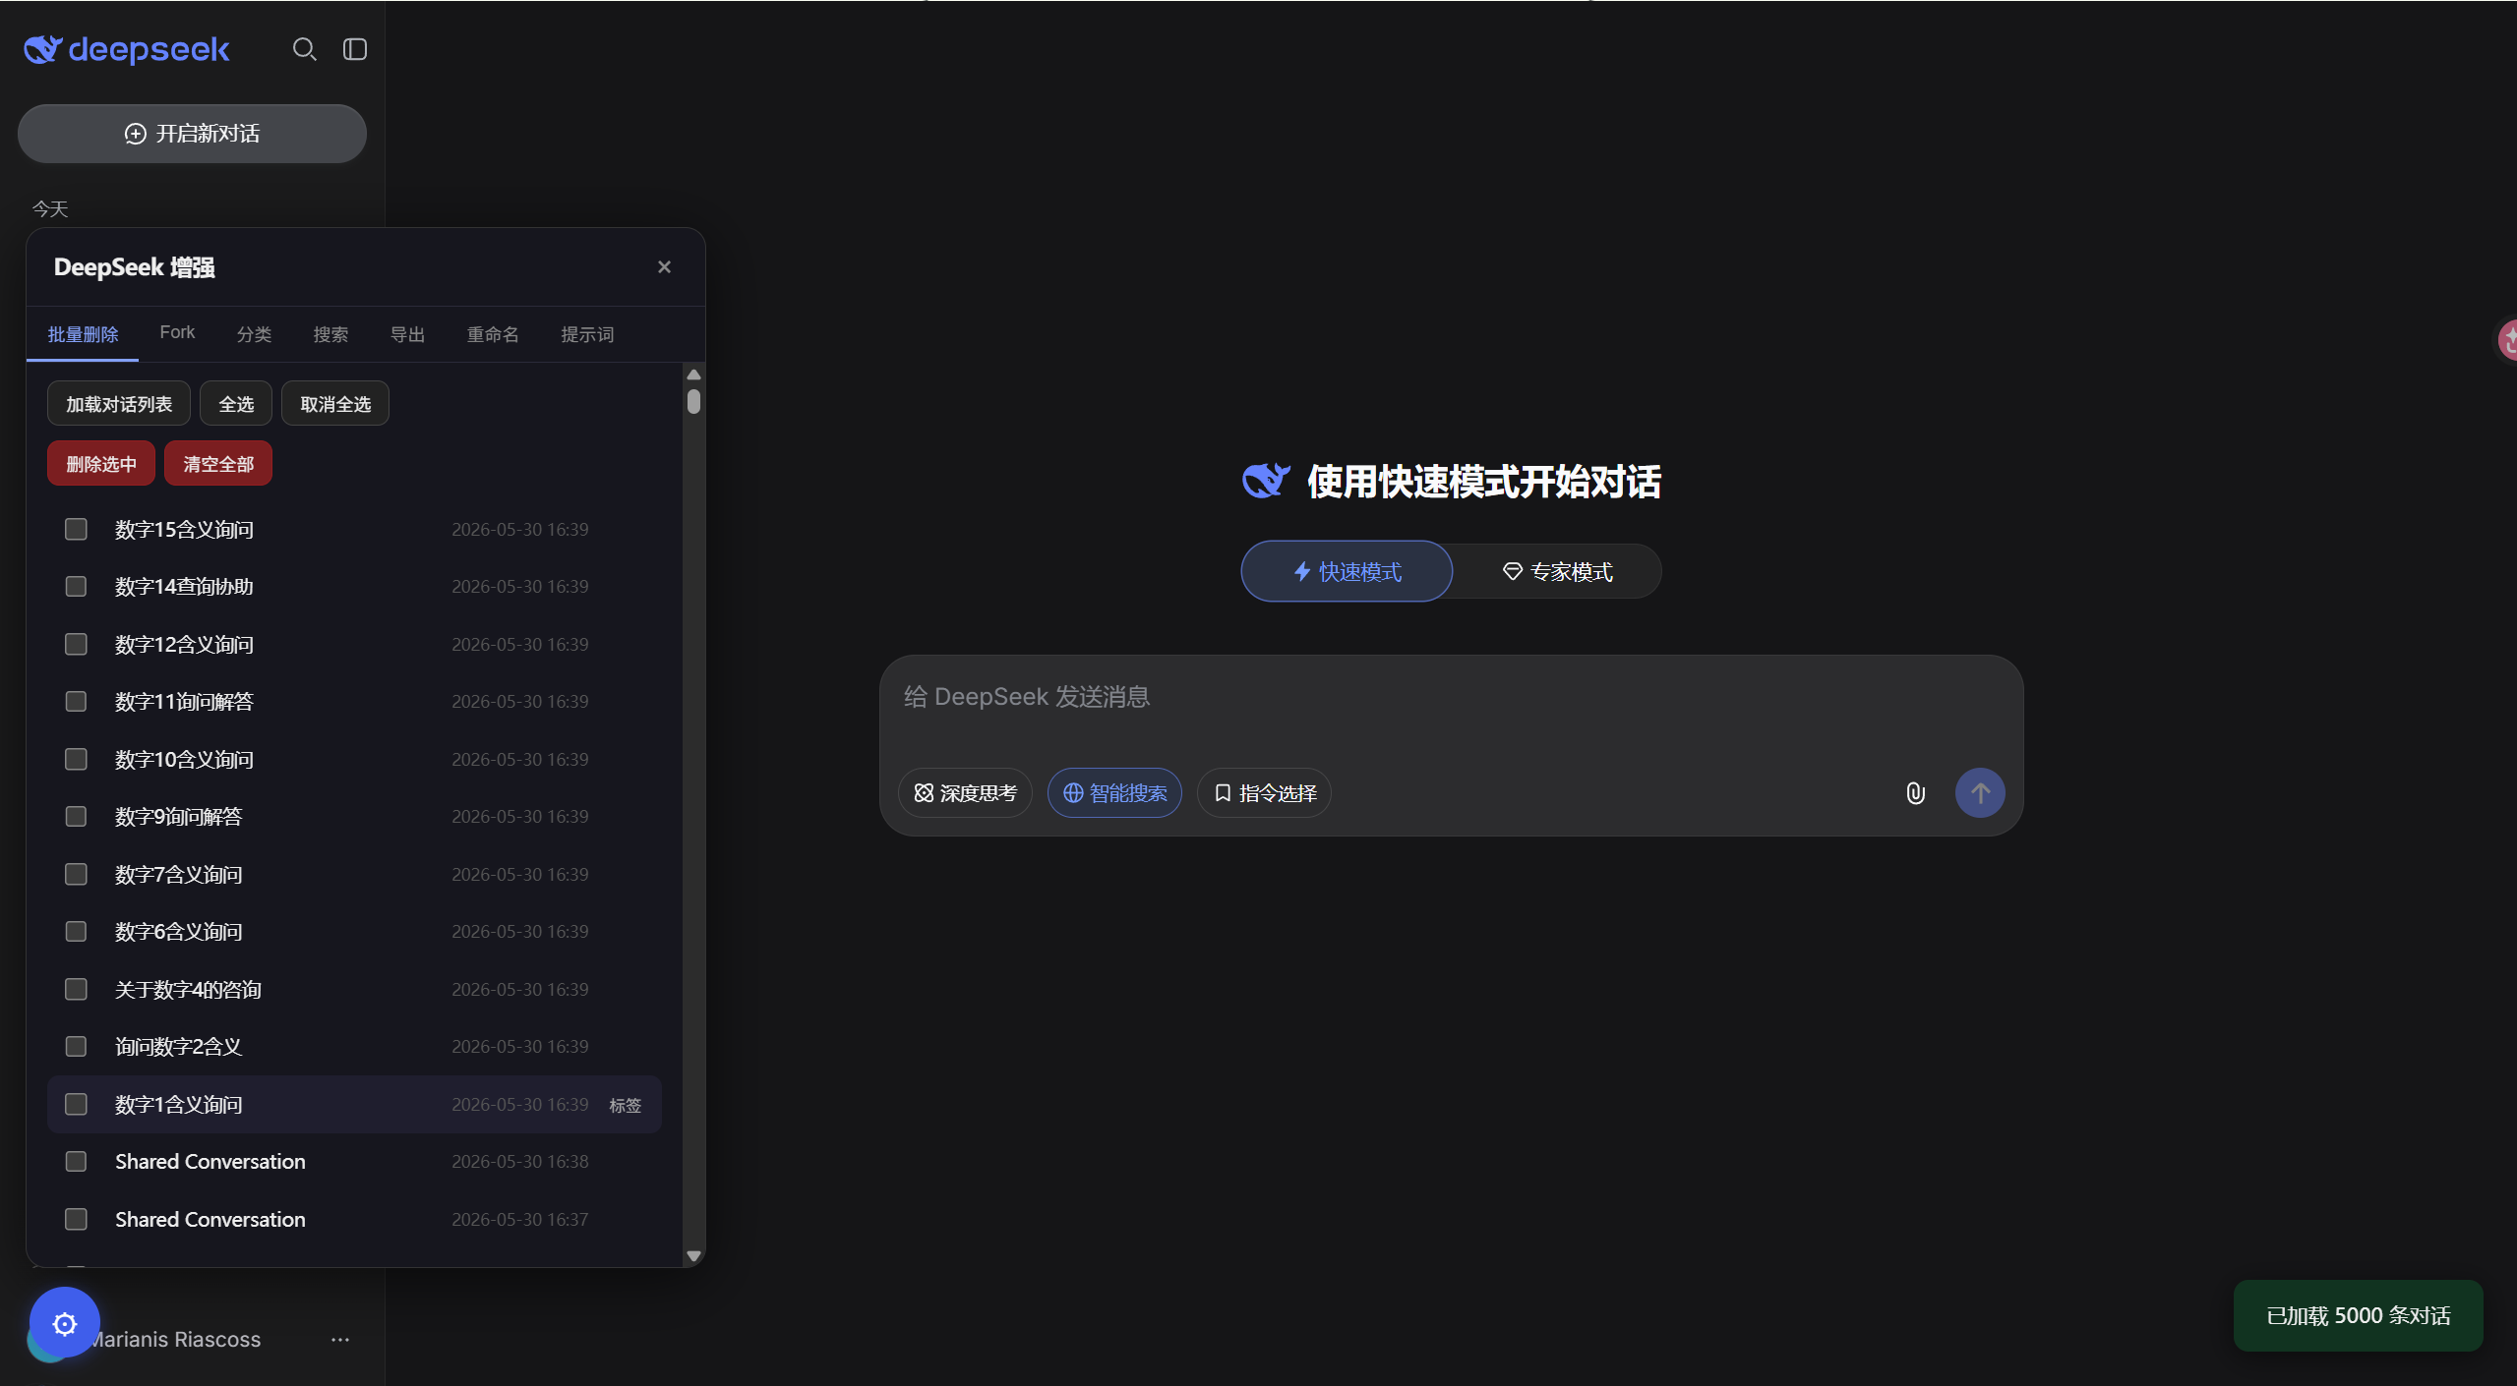Open the 搜索 tab
This screenshot has width=2517, height=1386.
tap(330, 335)
